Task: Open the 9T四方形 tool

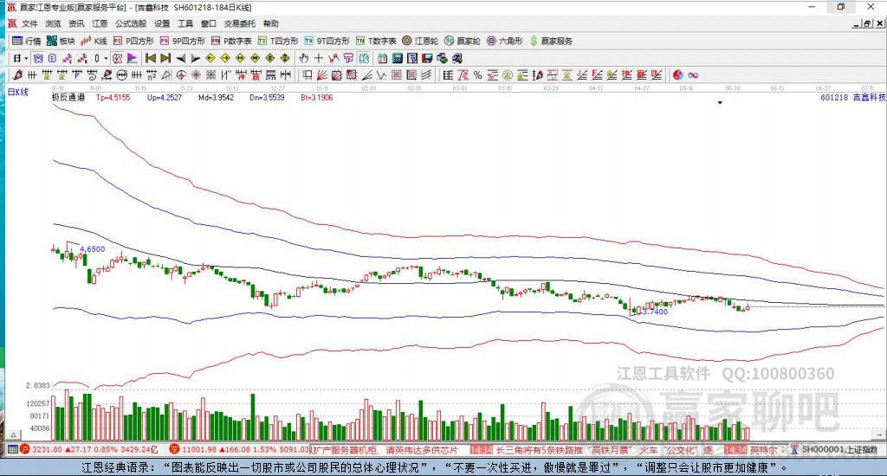Action: pyautogui.click(x=327, y=41)
